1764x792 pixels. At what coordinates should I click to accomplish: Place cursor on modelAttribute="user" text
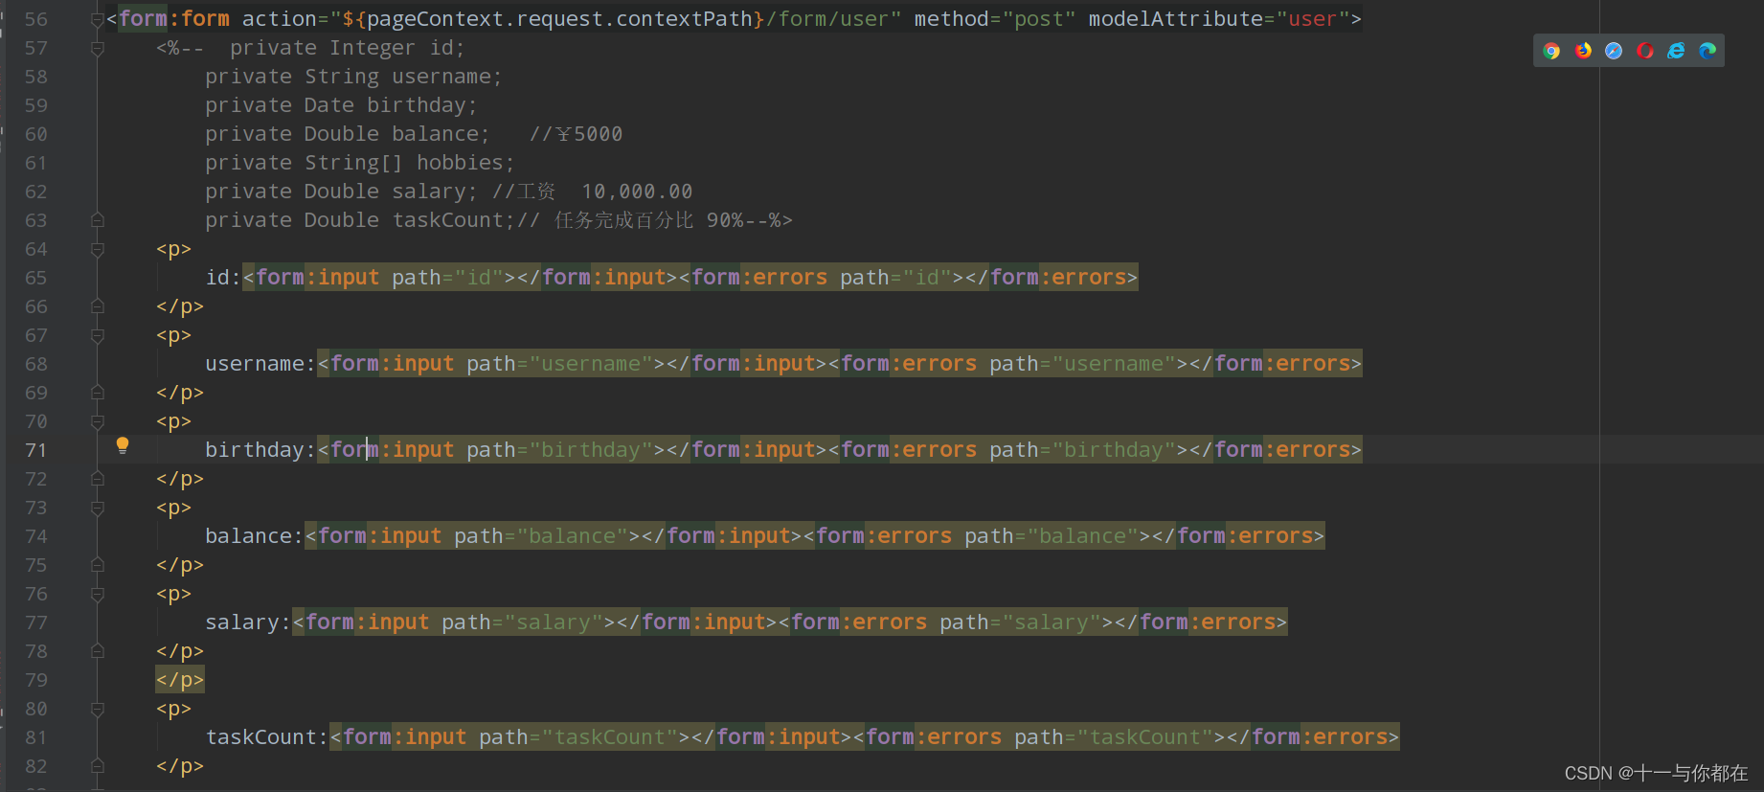tap(1218, 19)
